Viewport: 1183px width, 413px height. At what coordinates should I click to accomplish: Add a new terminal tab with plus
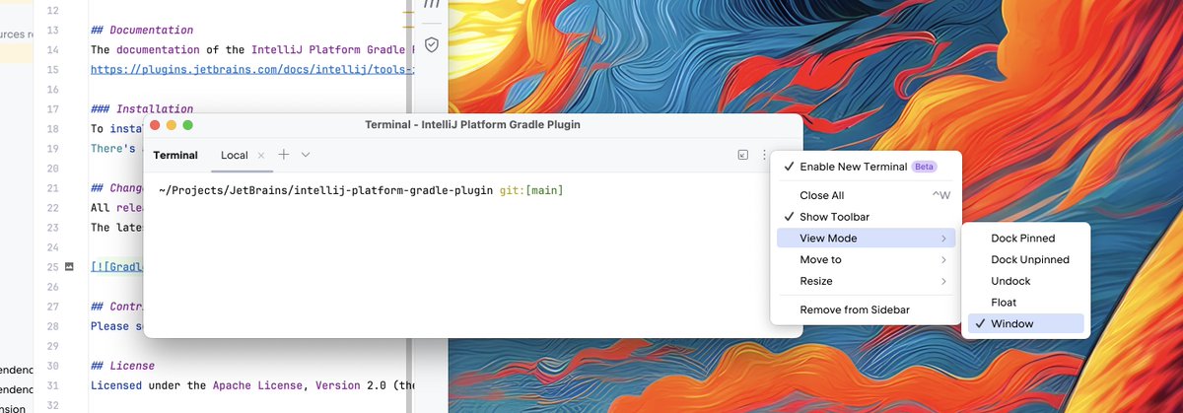(x=284, y=155)
